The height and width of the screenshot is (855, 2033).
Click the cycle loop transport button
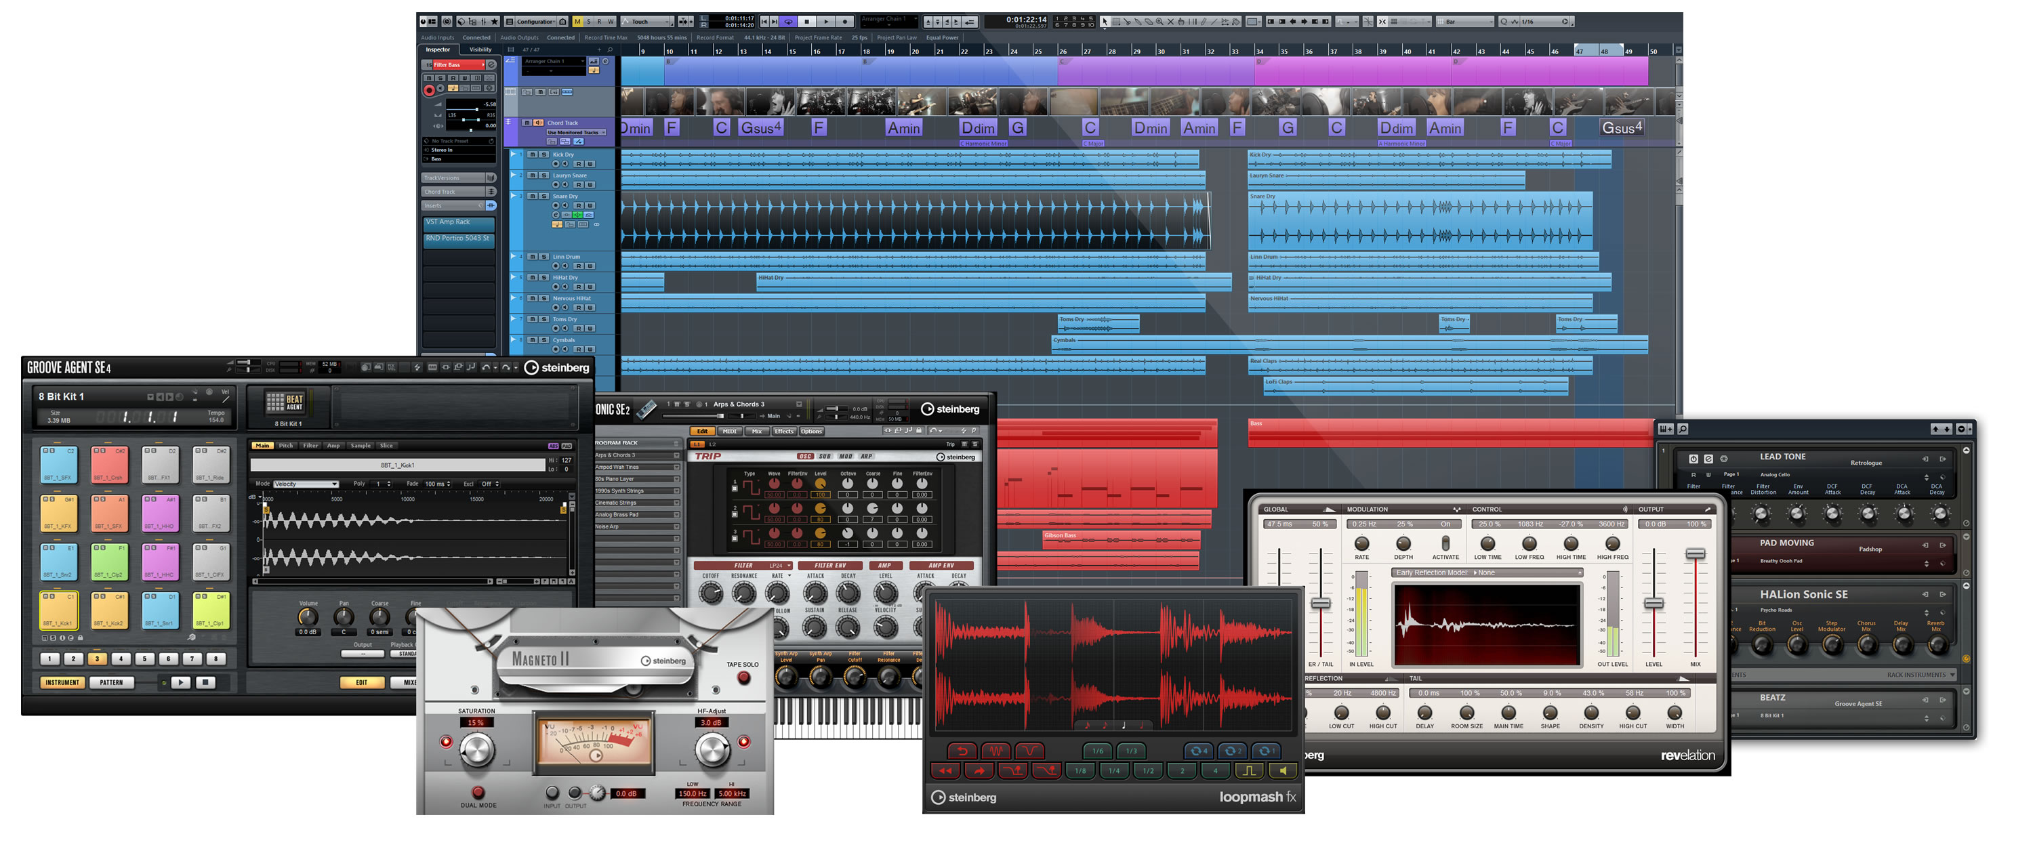787,22
